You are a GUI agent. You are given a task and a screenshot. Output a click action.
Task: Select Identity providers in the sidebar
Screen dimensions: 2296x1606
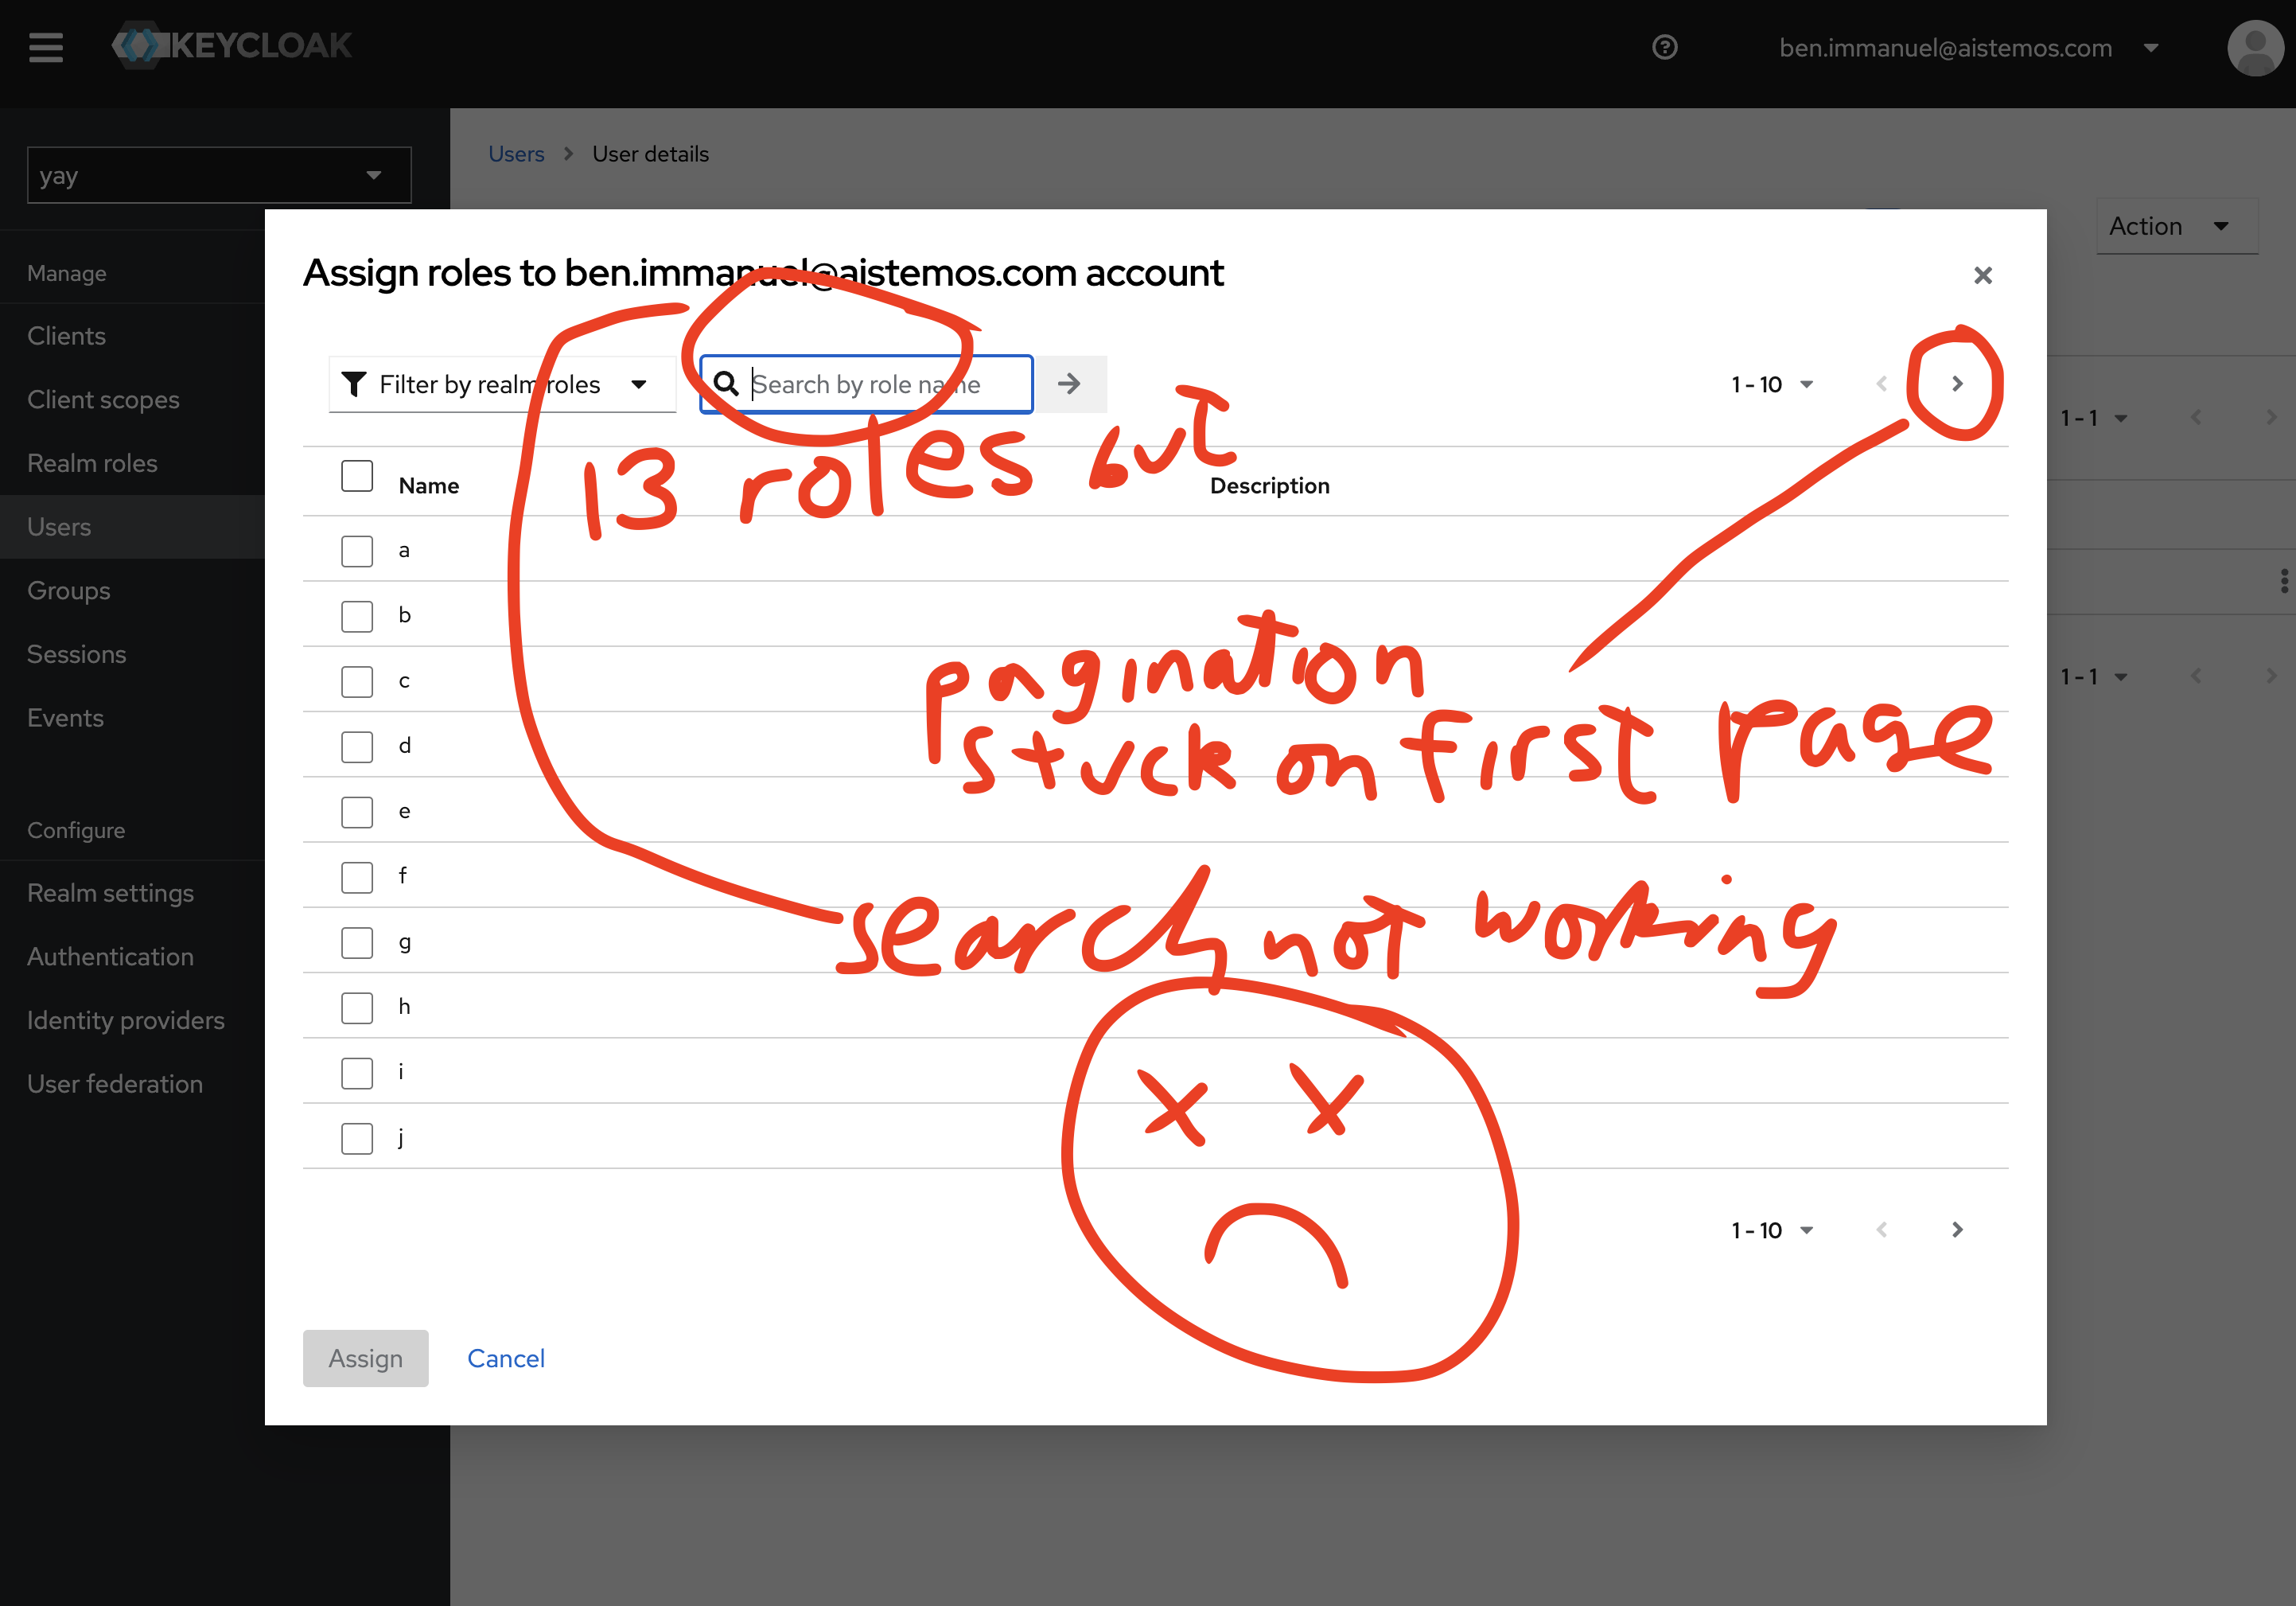coord(125,1019)
